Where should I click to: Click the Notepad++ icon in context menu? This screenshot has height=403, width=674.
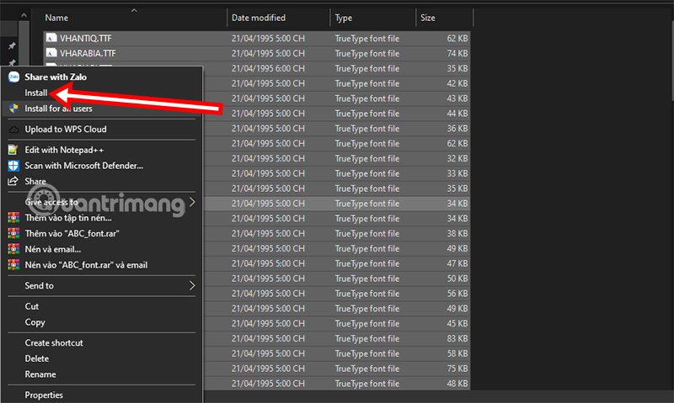tap(13, 150)
